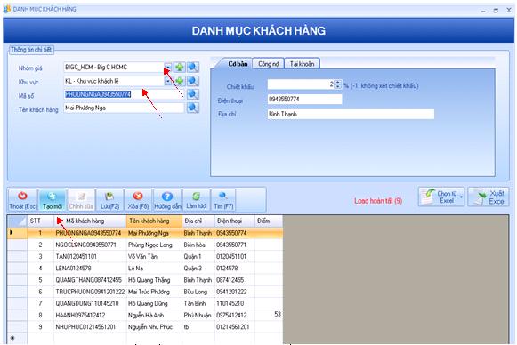Click the Làm tươi refresh button
This screenshot has height=345, width=517.
pyautogui.click(x=196, y=200)
